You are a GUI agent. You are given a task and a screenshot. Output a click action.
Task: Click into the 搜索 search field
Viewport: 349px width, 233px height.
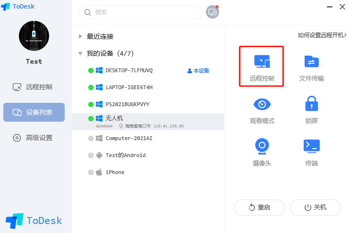[x=141, y=12]
